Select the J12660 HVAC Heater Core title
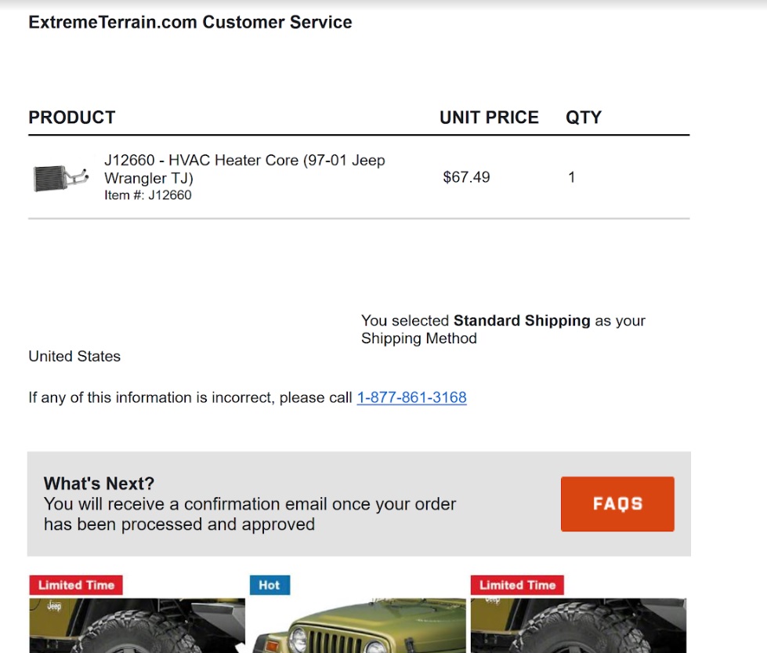This screenshot has height=653, width=767. [244, 169]
